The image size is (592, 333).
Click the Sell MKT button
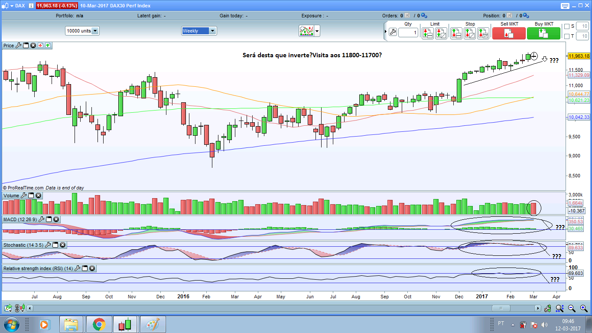click(x=509, y=33)
